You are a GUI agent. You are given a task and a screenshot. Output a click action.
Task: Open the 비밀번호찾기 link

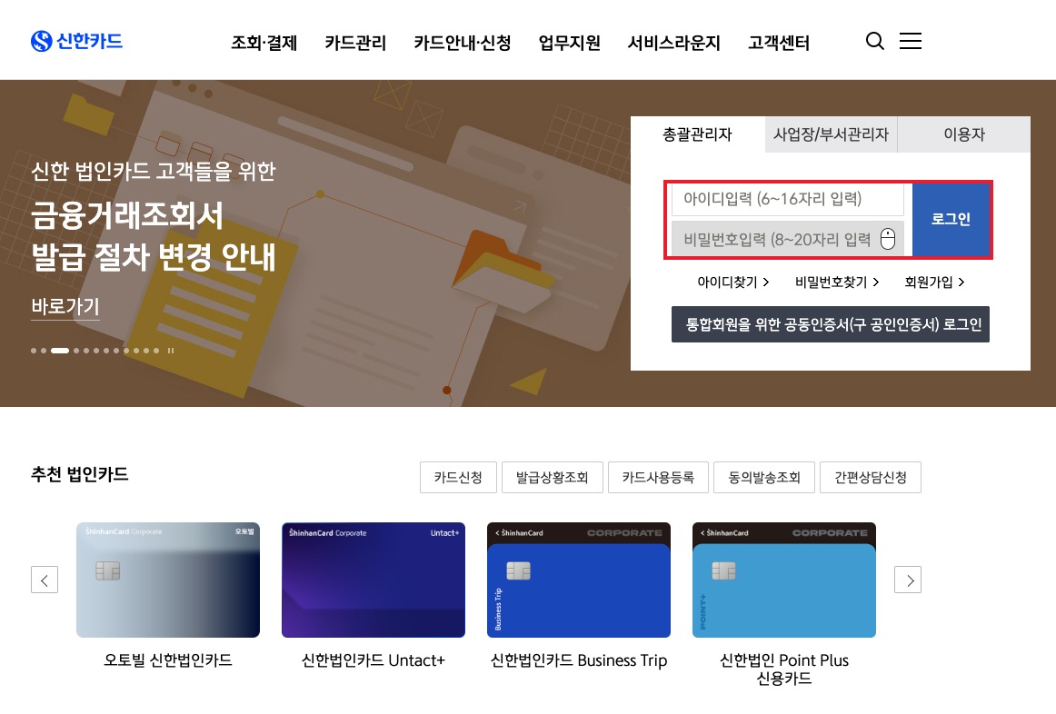point(837,282)
